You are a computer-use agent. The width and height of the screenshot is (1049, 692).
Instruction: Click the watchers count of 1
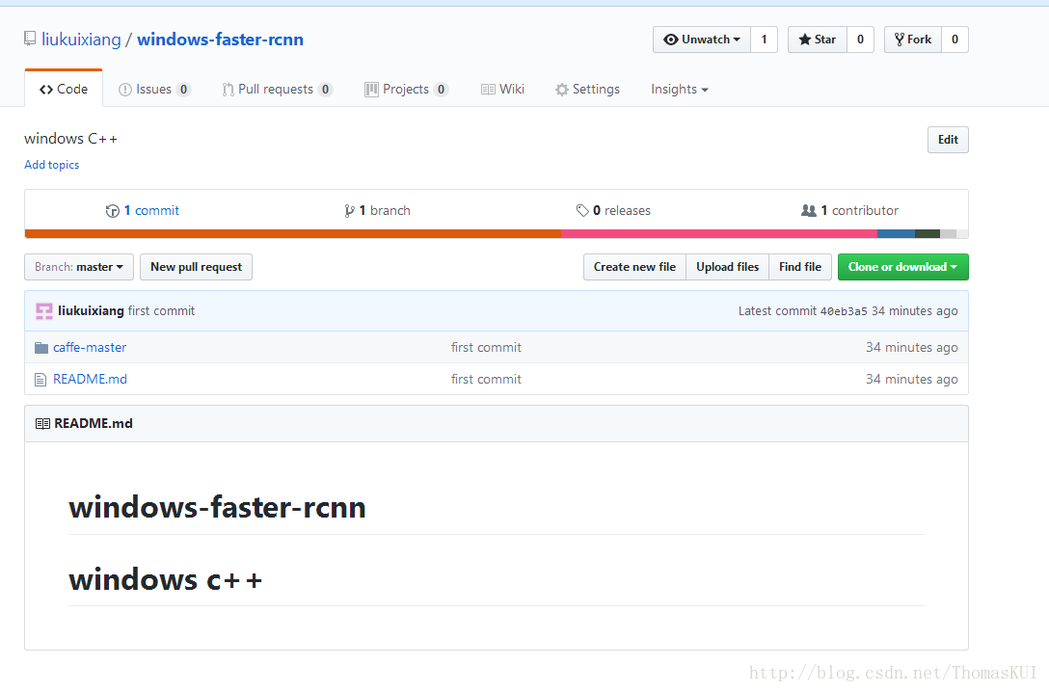point(764,40)
